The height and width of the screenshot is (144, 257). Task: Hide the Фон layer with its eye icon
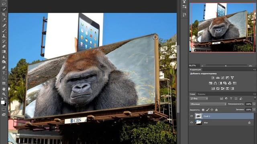tap(192, 122)
